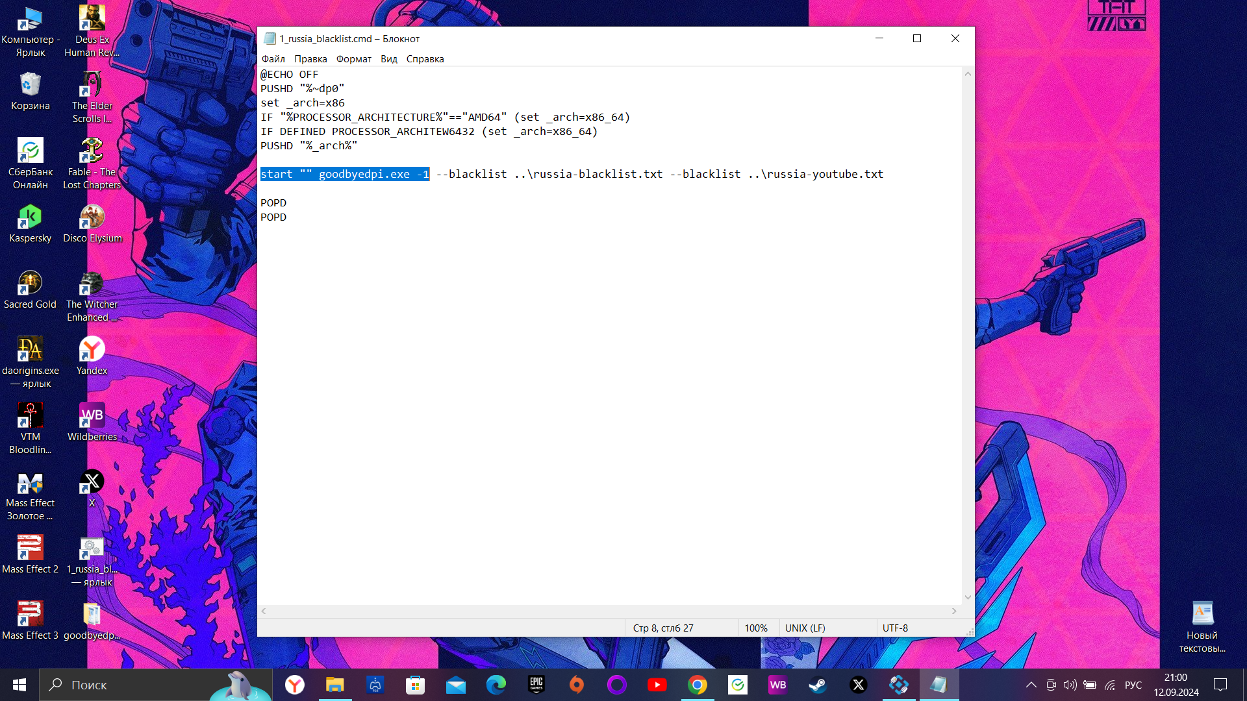The image size is (1247, 701).
Task: Open the Справка menu
Action: (425, 59)
